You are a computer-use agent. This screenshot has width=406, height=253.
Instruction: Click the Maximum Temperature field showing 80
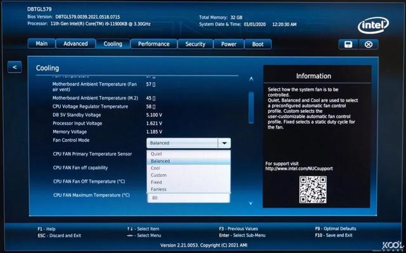coord(188,198)
